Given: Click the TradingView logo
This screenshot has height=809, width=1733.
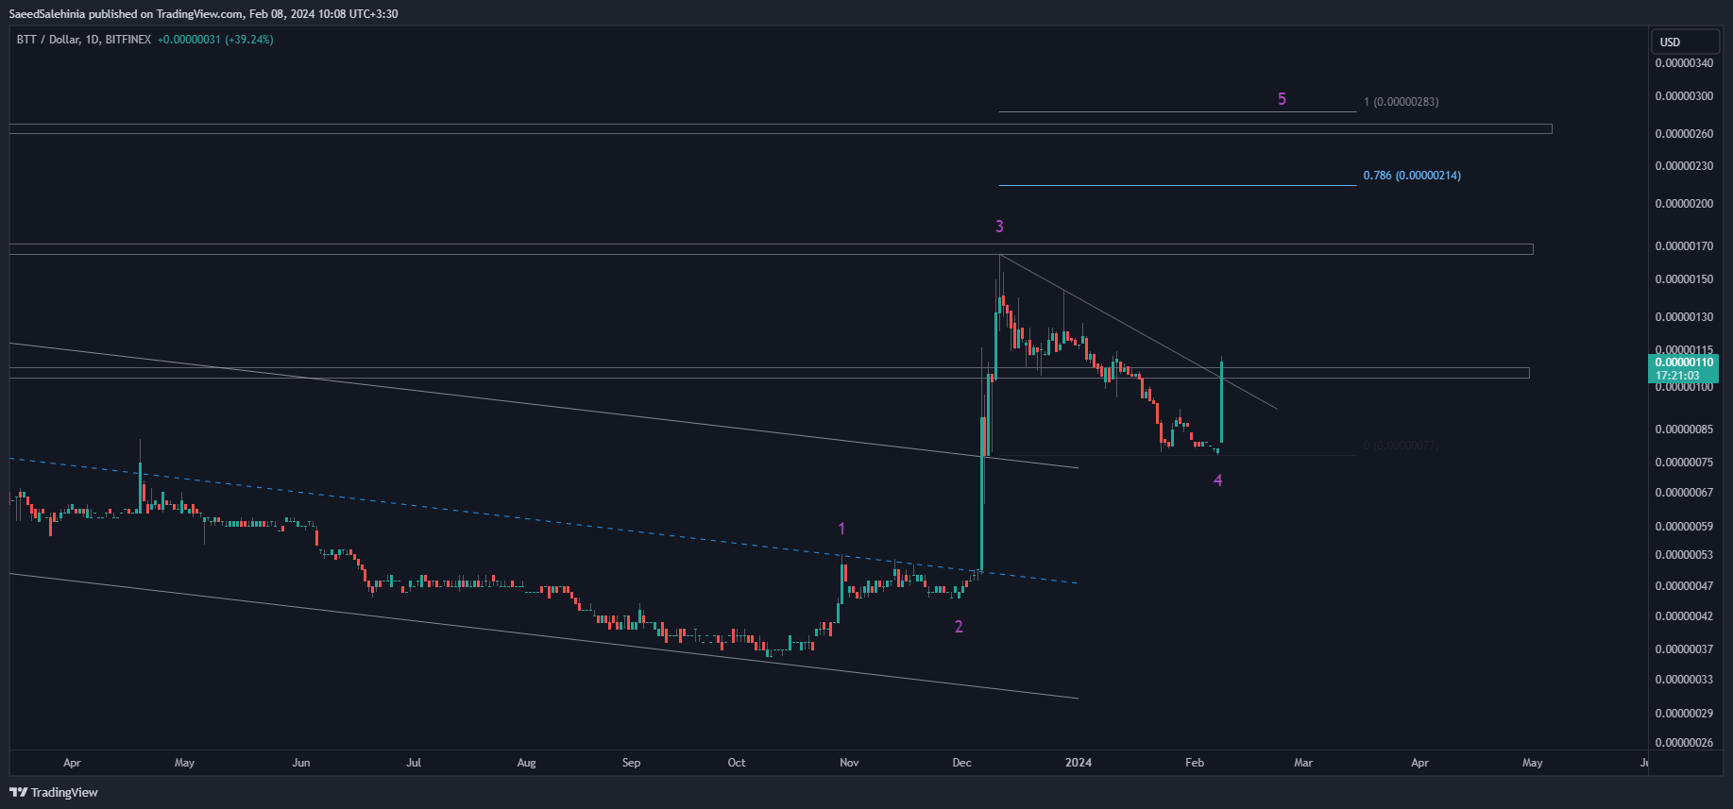Looking at the screenshot, I should (54, 792).
